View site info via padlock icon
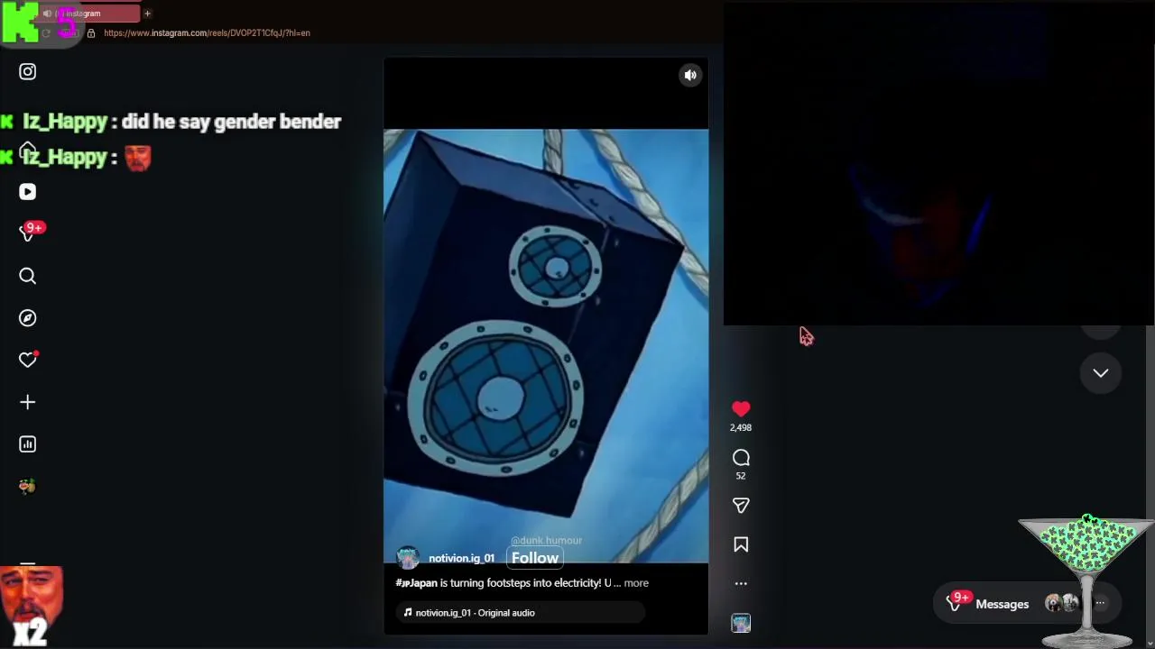The width and height of the screenshot is (1155, 649). click(90, 33)
